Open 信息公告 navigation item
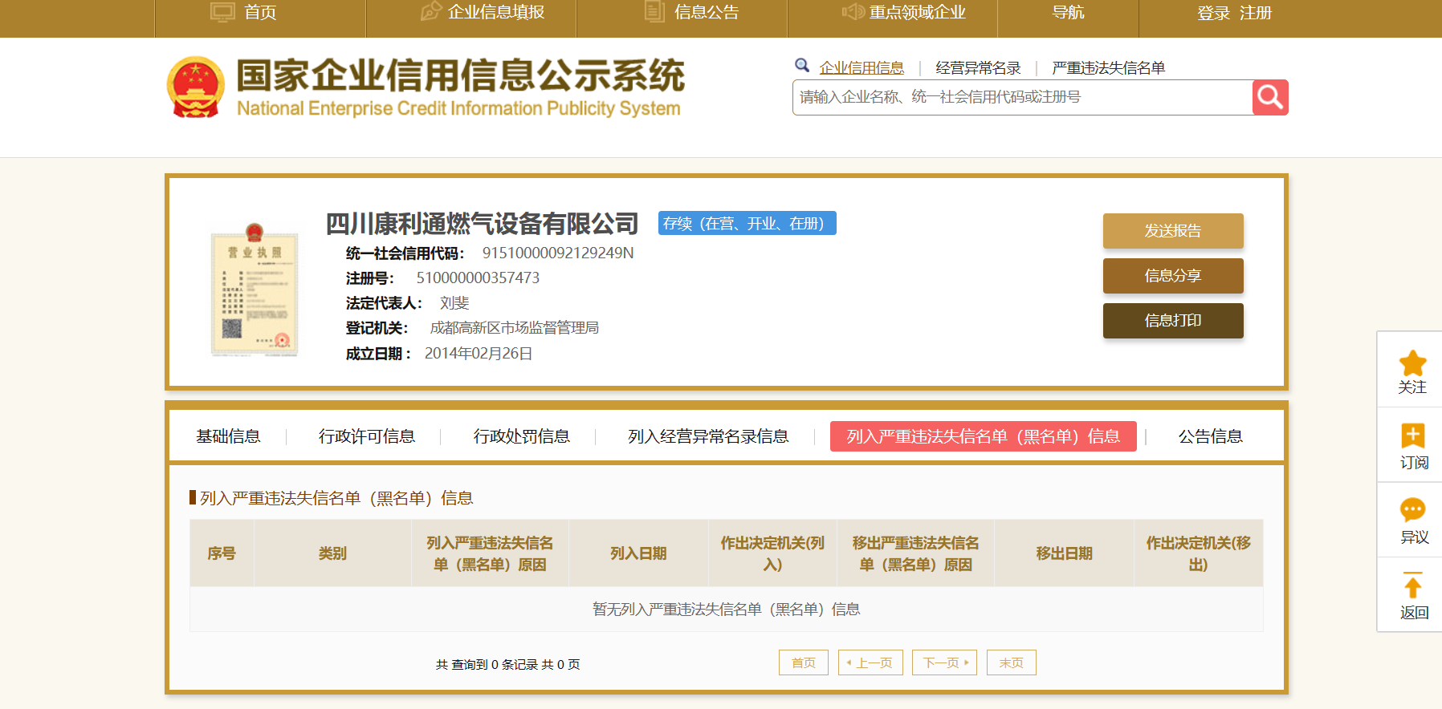Image resolution: width=1442 pixels, height=709 pixels. (707, 12)
